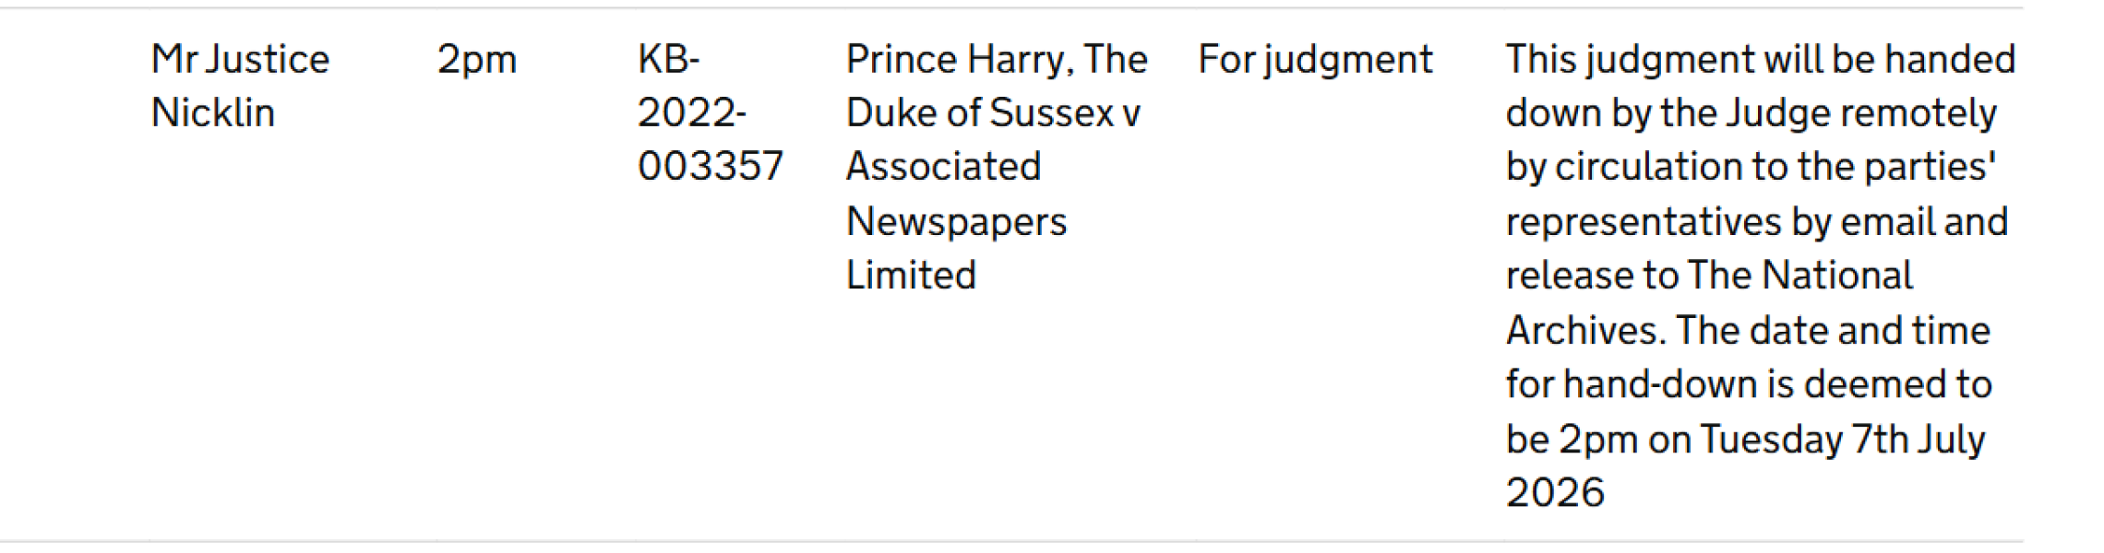This screenshot has width=2104, height=553.
Task: Click 'Archives. The date and time' line
Action: click(1748, 330)
